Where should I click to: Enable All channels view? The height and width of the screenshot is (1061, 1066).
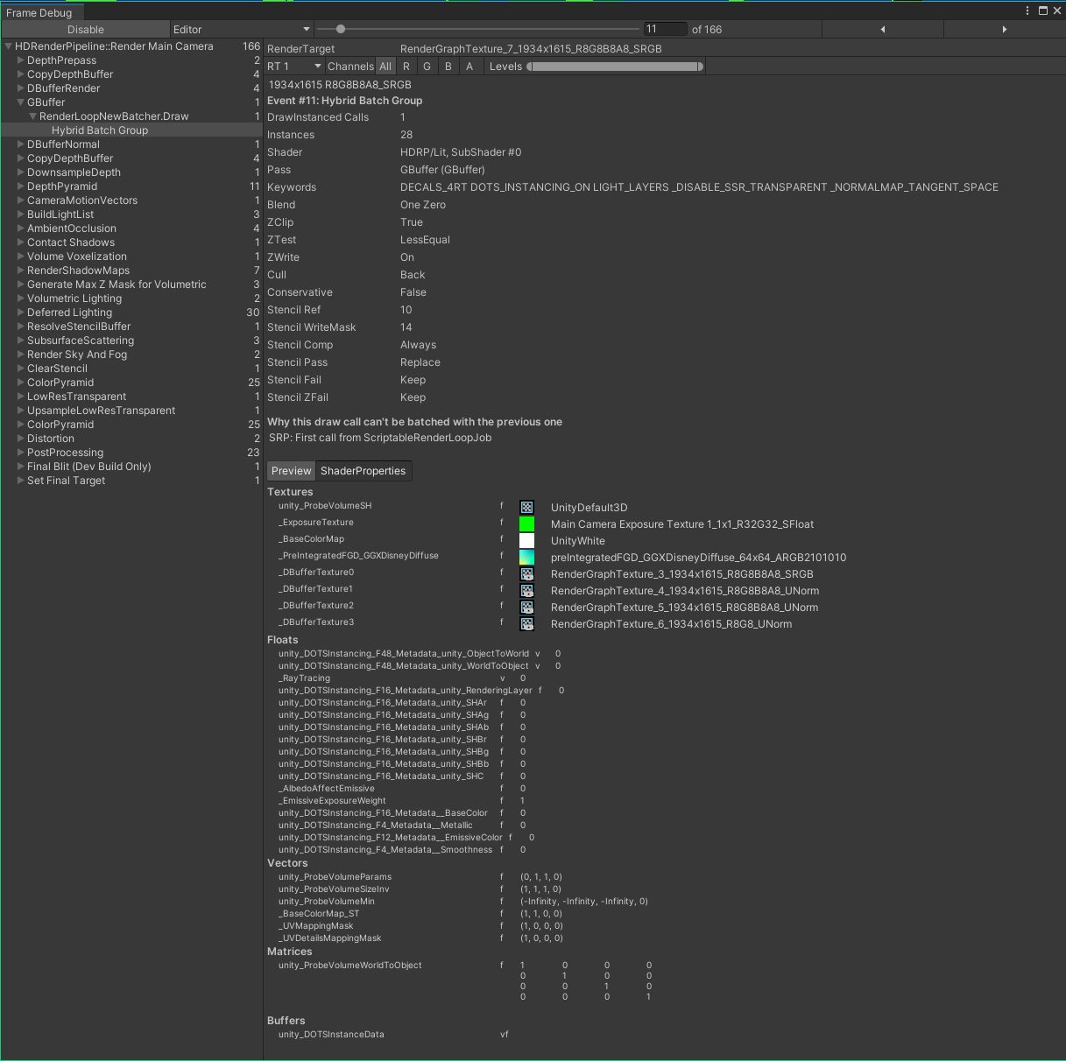pyautogui.click(x=385, y=66)
